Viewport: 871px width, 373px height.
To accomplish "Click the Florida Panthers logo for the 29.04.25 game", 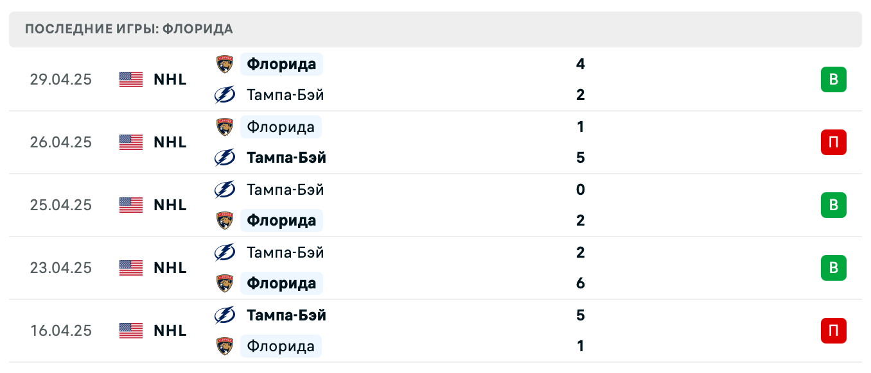I will point(224,64).
